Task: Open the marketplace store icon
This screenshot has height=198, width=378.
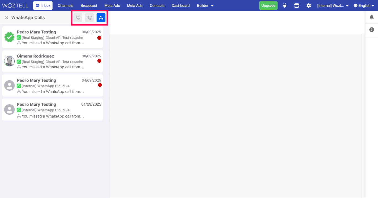Action: (x=297, y=6)
